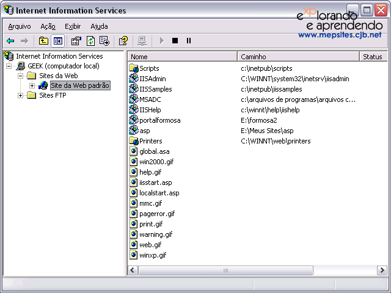Click the pagerror.gif file icon
This screenshot has height=293, width=391.
click(134, 214)
